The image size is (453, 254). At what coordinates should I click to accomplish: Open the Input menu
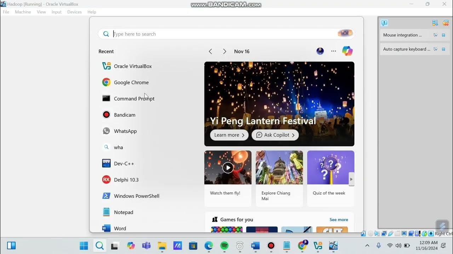[57, 12]
